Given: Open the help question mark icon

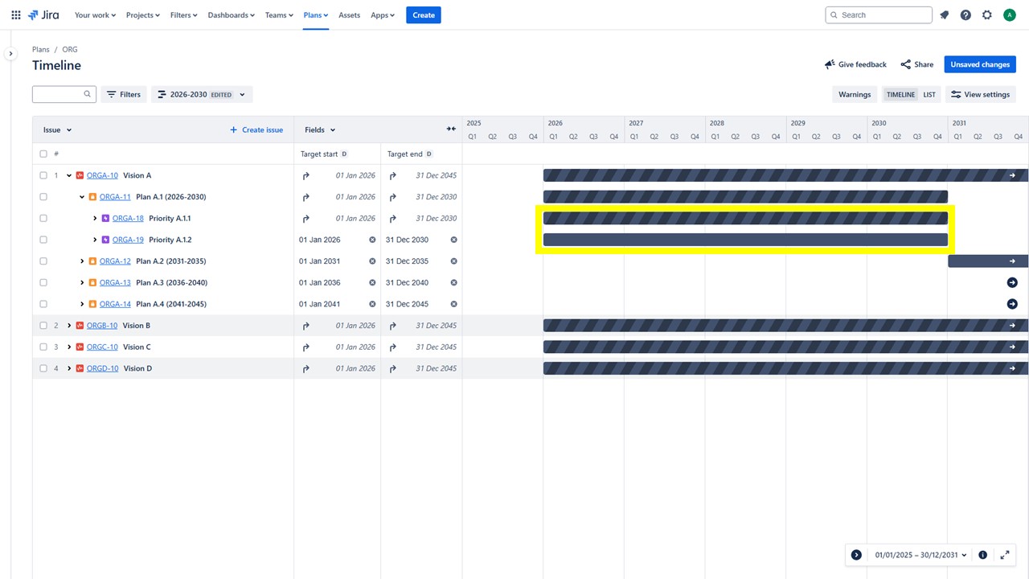Looking at the screenshot, I should [965, 15].
